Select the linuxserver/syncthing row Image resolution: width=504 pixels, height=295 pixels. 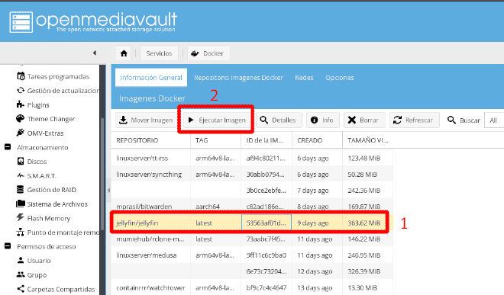252,175
